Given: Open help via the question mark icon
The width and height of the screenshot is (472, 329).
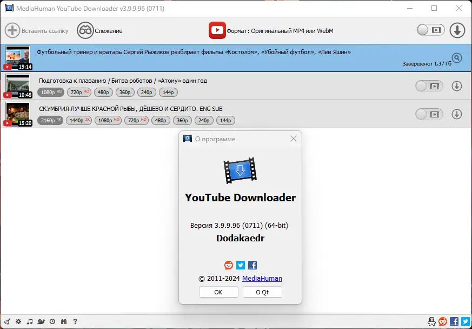Looking at the screenshot, I should pyautogui.click(x=75, y=321).
